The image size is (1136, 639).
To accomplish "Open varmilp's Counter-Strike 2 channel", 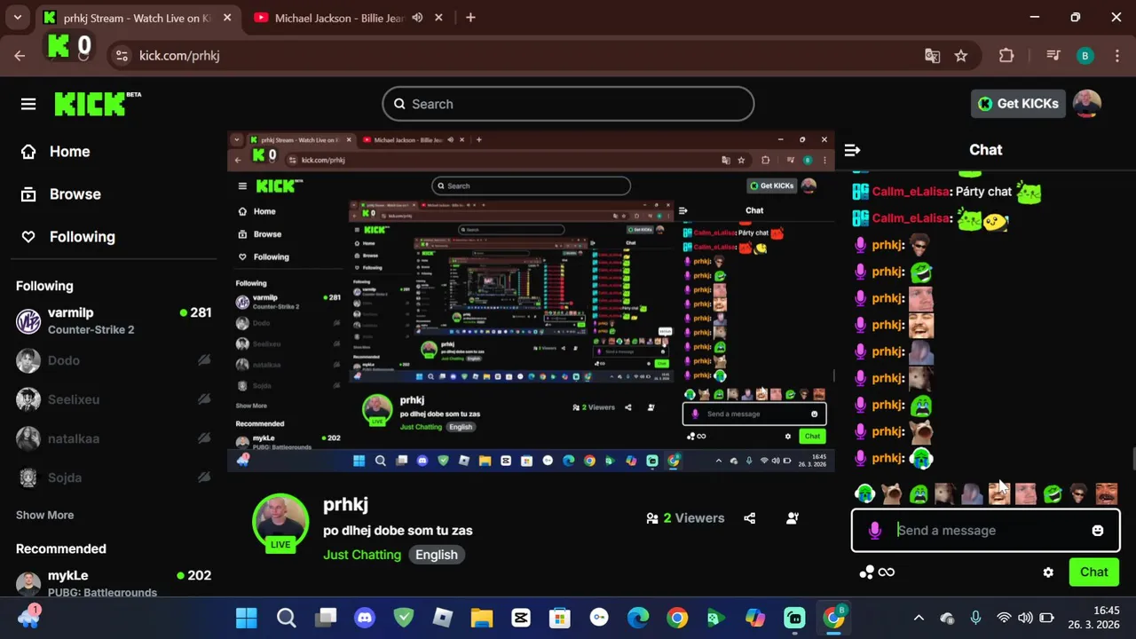I will click(114, 320).
